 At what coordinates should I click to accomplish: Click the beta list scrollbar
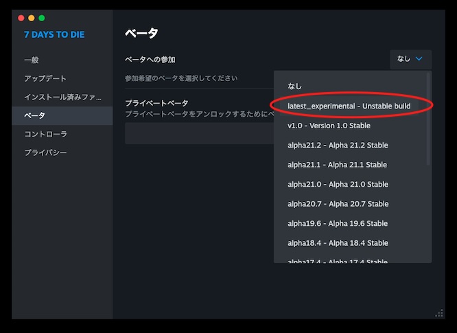429,120
